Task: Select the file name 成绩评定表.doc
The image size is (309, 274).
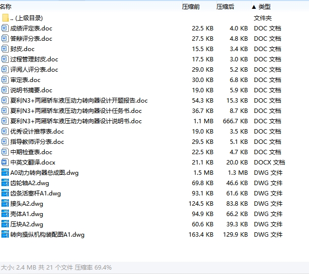Action: (31, 28)
